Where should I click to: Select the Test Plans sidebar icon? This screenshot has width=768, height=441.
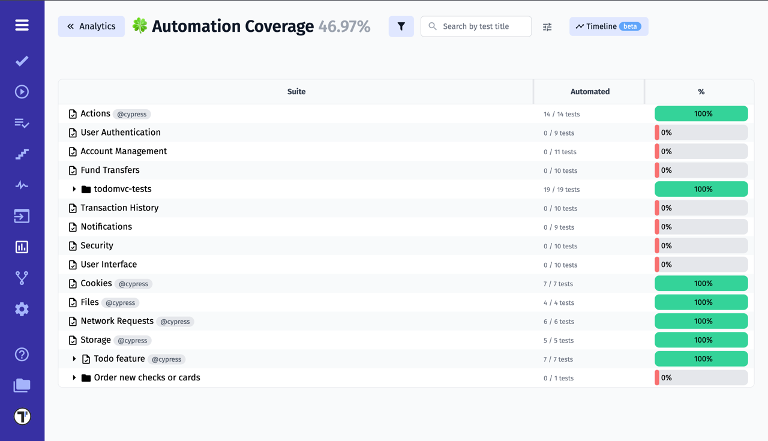click(x=22, y=124)
